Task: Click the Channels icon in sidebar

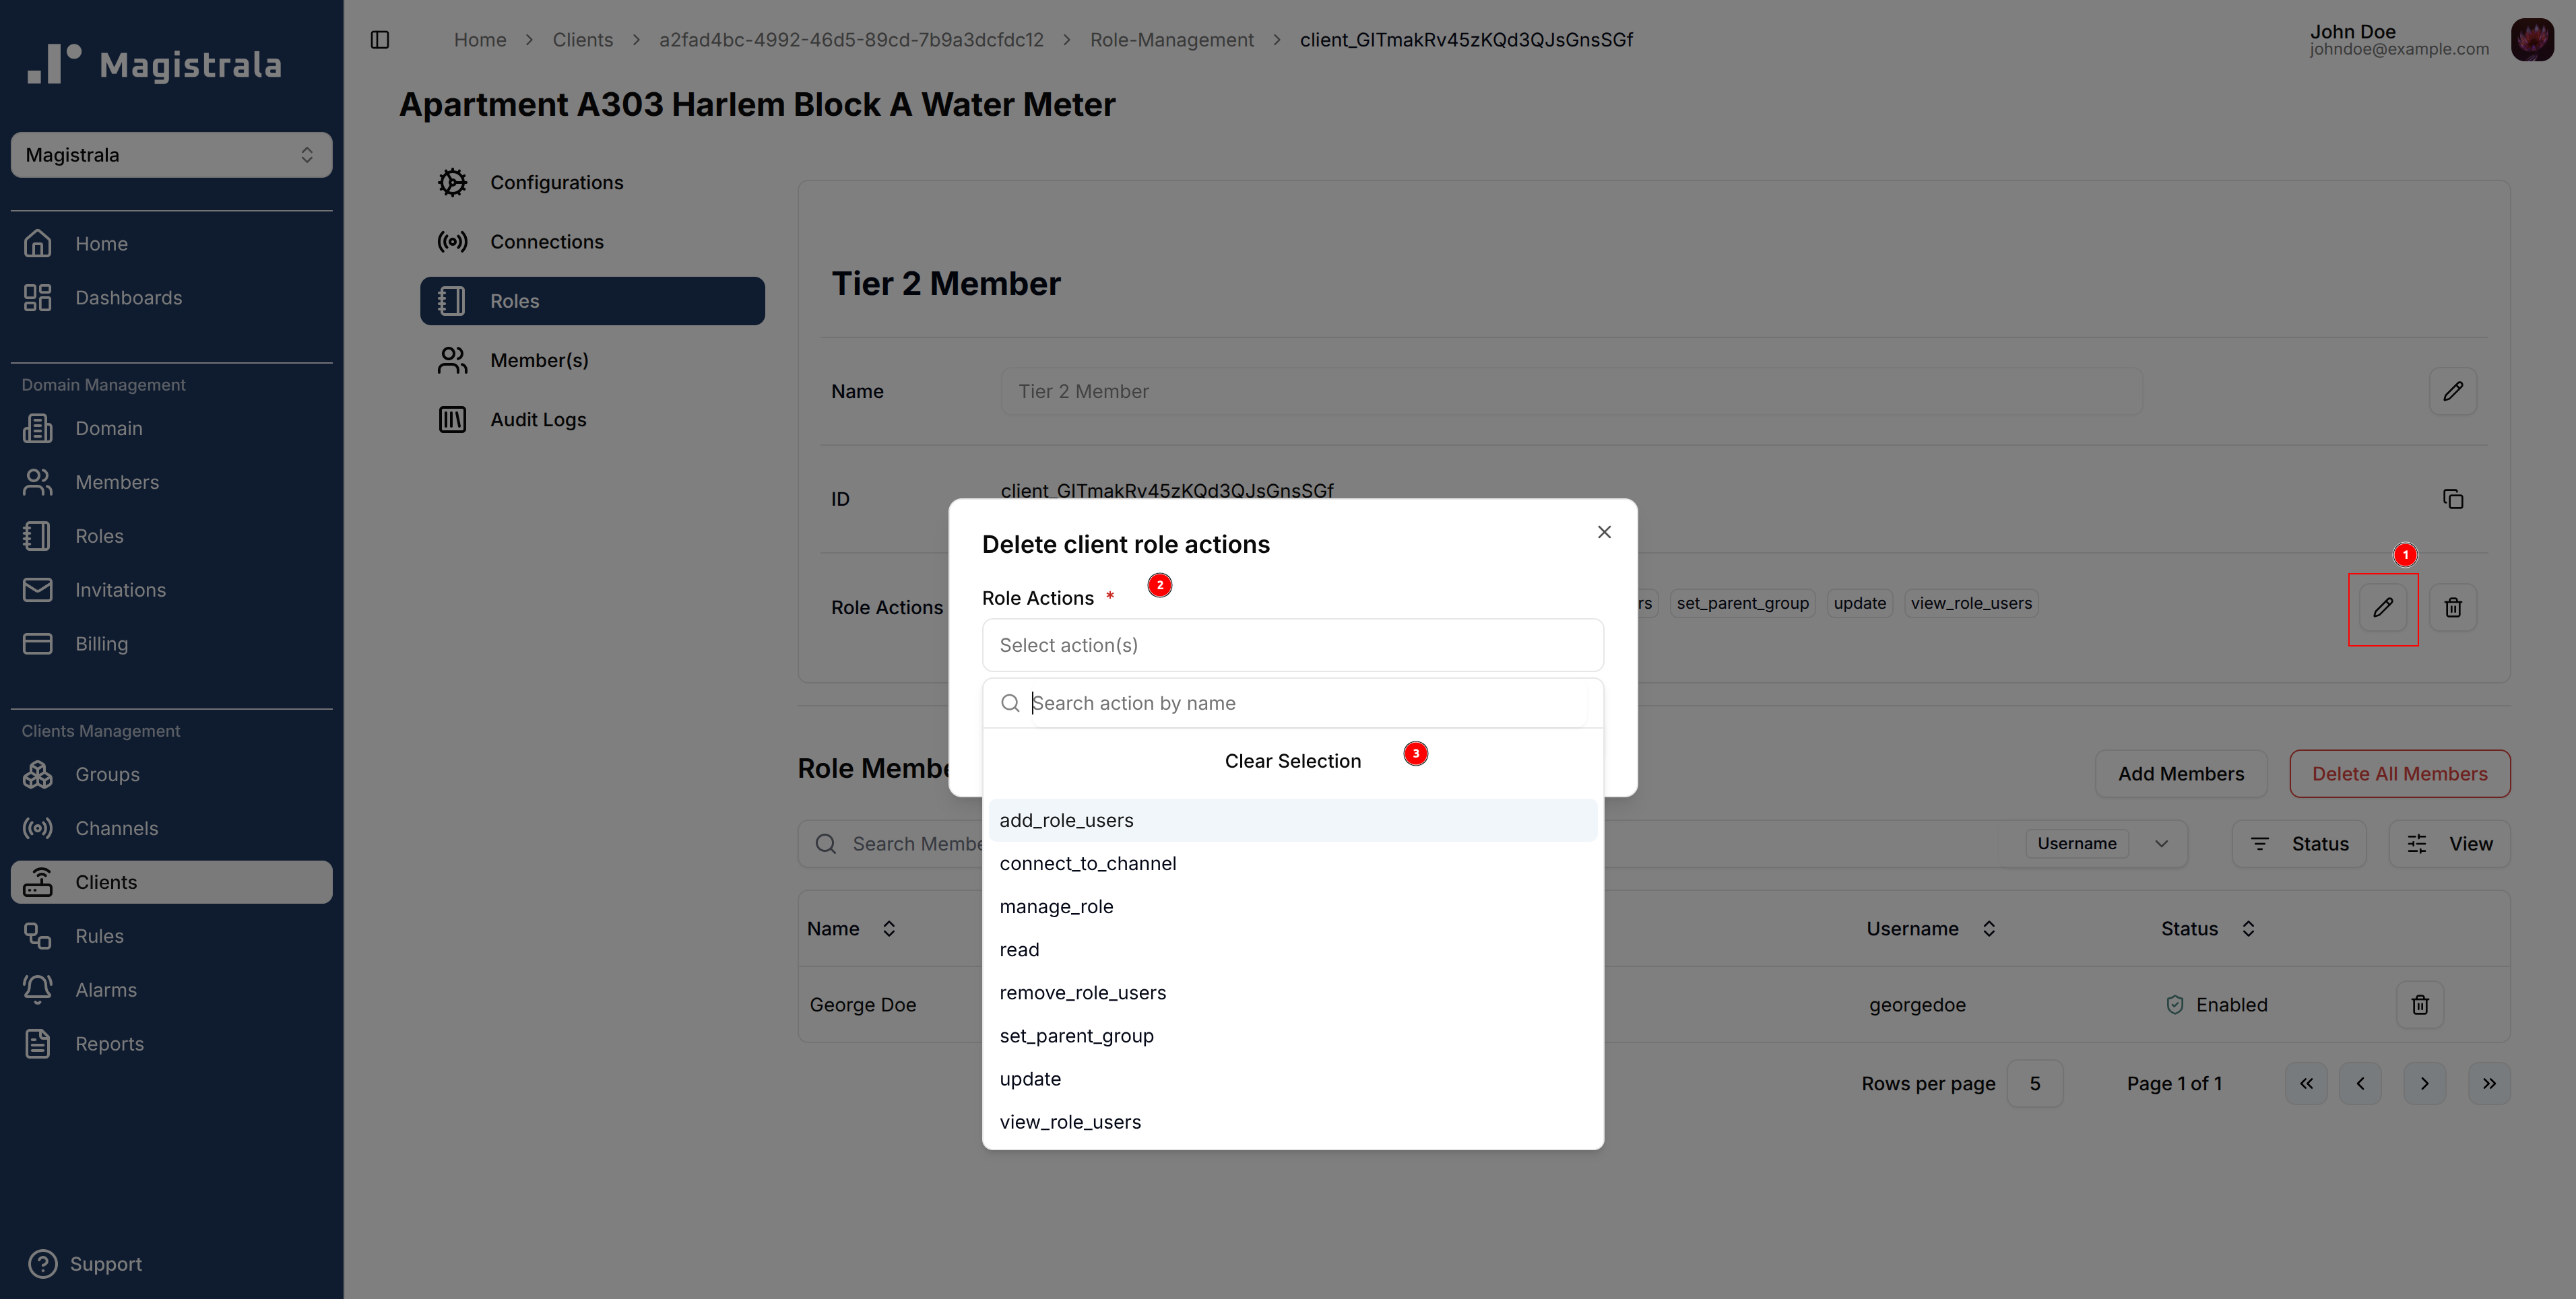Action: (x=38, y=828)
